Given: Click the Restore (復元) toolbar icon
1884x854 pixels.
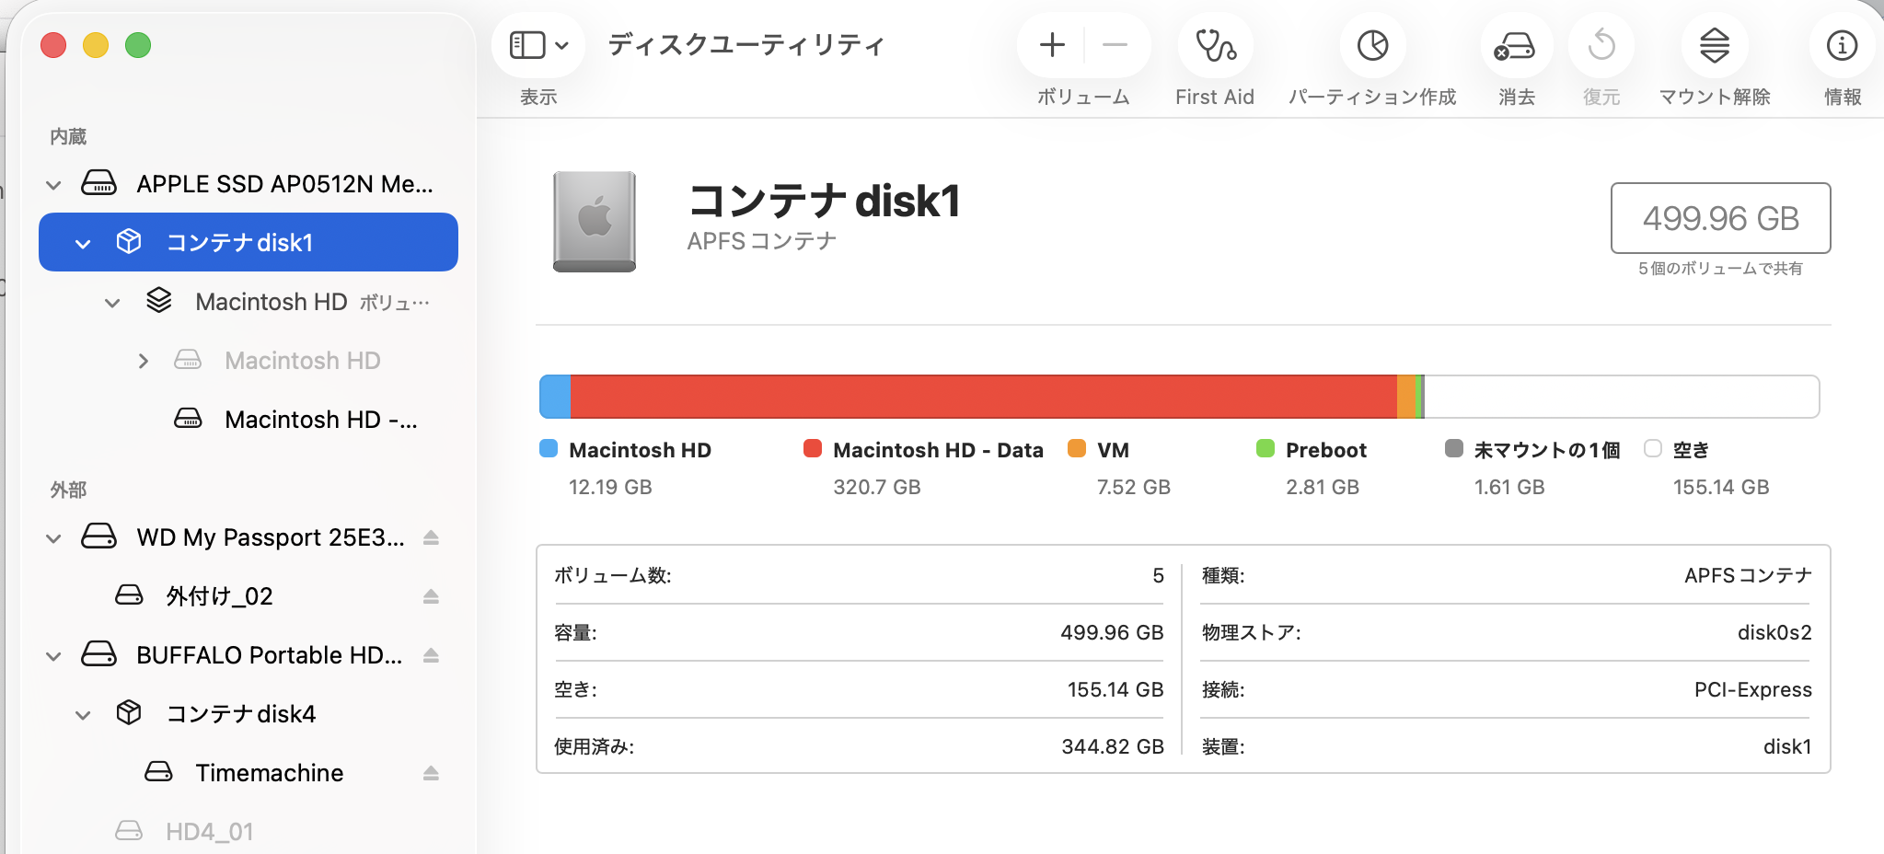Looking at the screenshot, I should click(1601, 46).
